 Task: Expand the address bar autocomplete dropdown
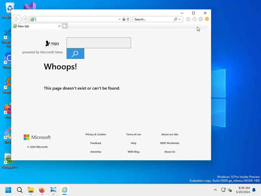click(120, 19)
